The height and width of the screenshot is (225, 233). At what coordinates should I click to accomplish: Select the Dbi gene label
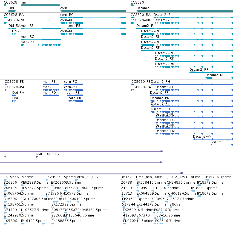click(x=11, y=8)
